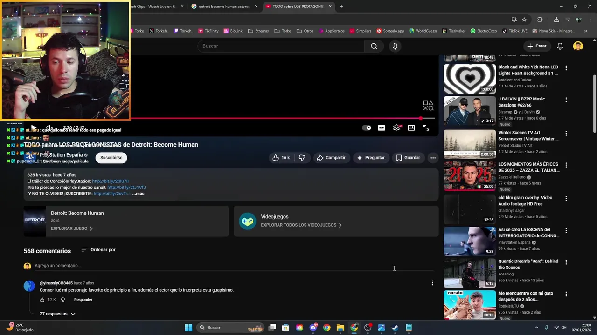This screenshot has width=597, height=335.
Task: Dislike the comment by yinasslyCH8465
Action: click(x=63, y=300)
